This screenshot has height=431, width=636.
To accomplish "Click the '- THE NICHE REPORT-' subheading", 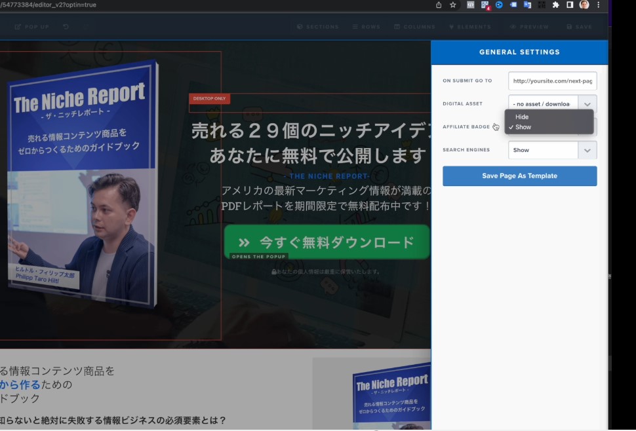I will tap(327, 176).
